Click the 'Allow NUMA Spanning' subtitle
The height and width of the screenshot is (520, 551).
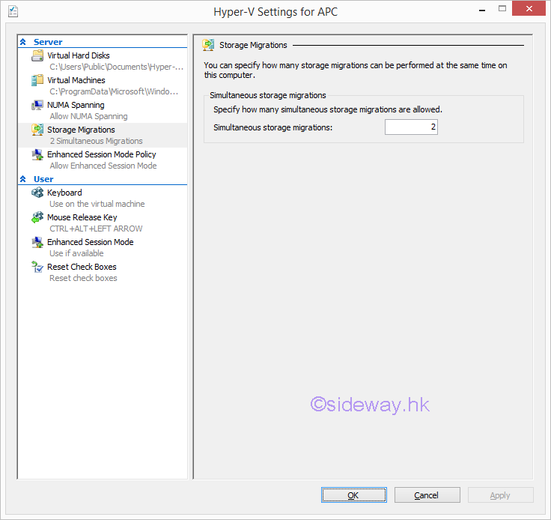(x=88, y=116)
